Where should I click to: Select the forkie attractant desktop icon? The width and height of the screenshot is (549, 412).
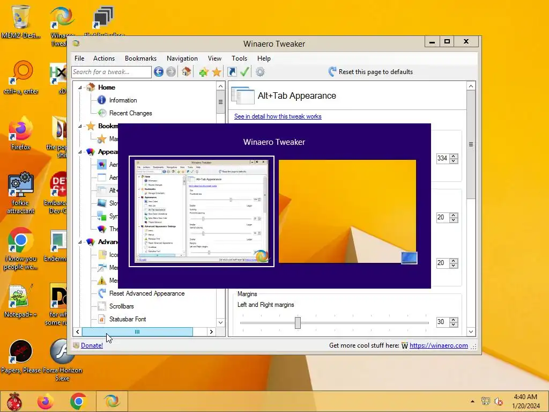point(20,185)
